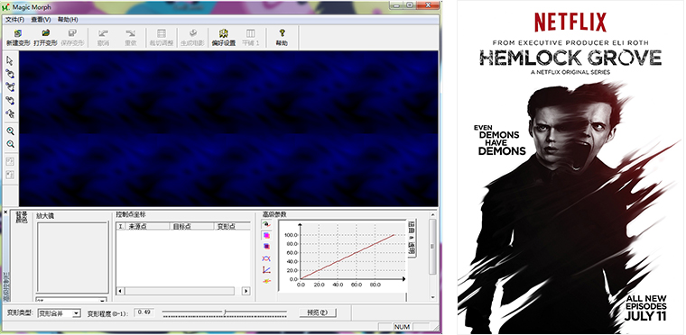Open the 文件(F) menu

pyautogui.click(x=14, y=20)
